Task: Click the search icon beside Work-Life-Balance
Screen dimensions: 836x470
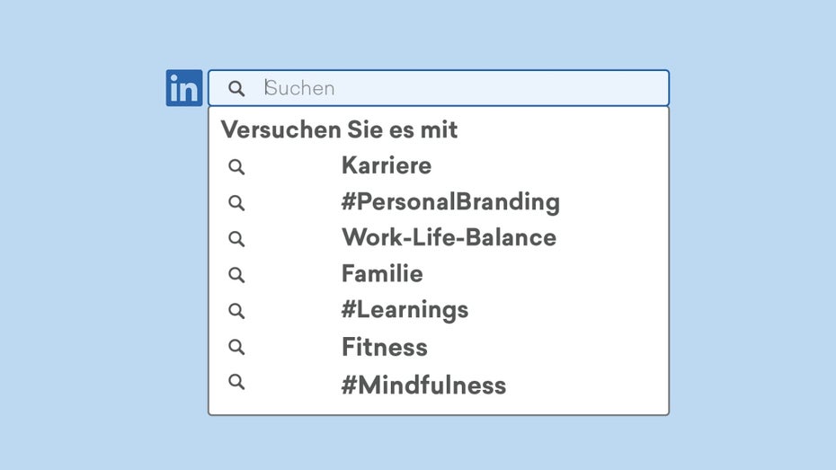Action: coord(236,238)
